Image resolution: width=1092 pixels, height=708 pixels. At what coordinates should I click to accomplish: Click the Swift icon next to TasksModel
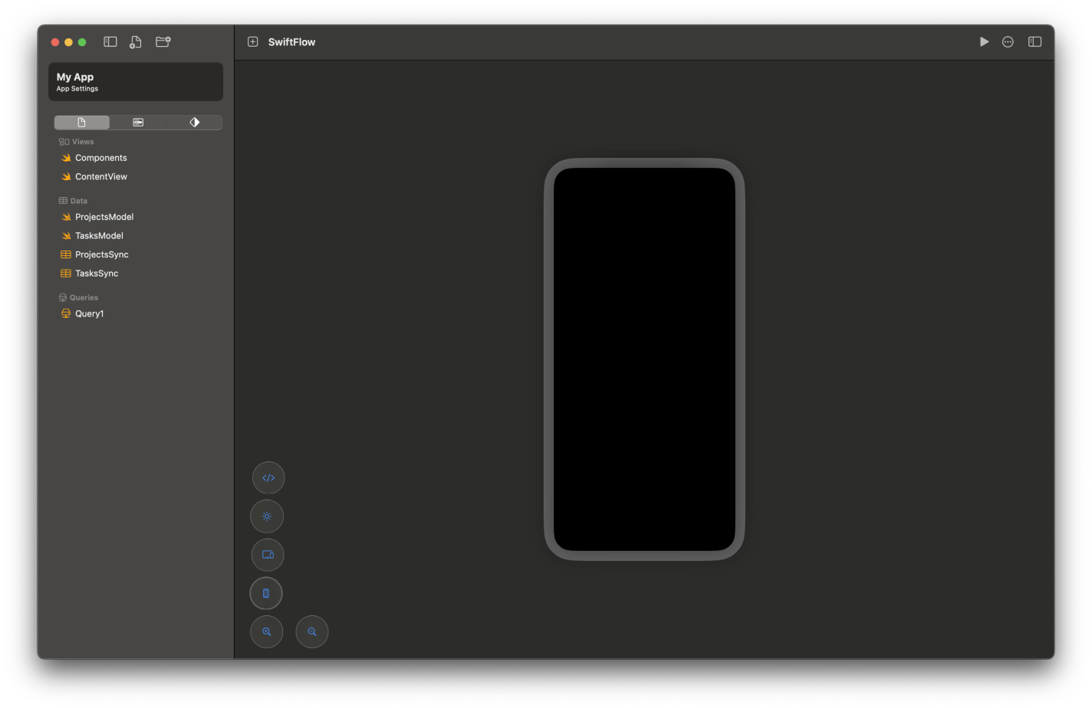coord(66,236)
